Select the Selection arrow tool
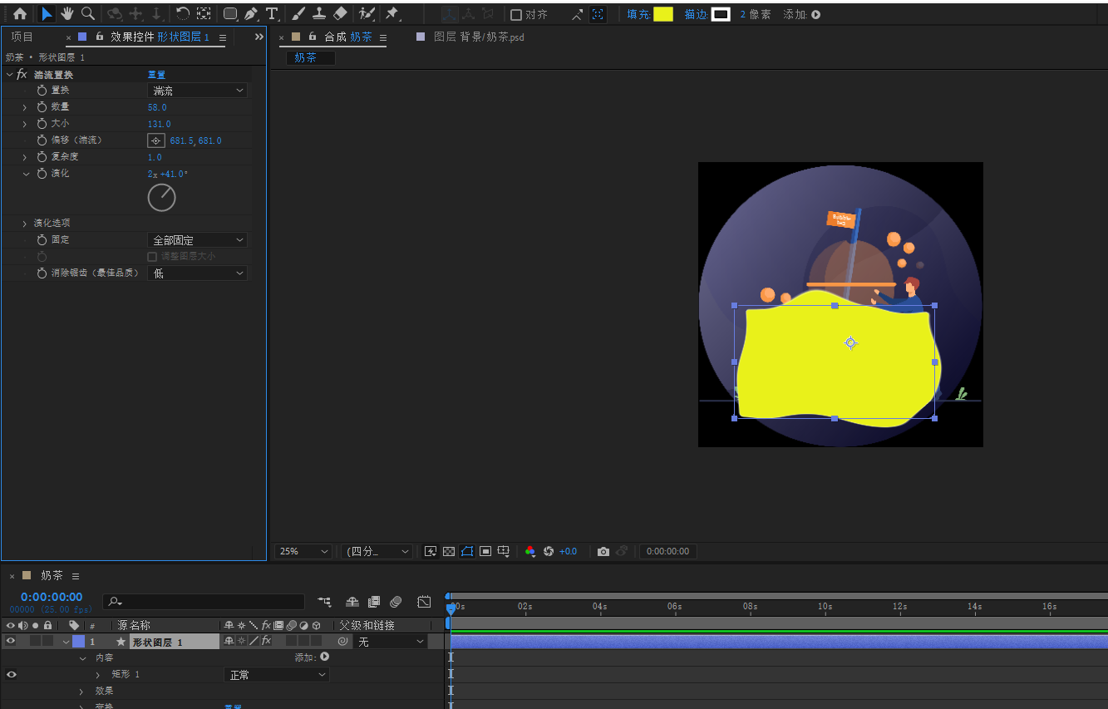This screenshot has height=709, width=1108. (x=47, y=14)
